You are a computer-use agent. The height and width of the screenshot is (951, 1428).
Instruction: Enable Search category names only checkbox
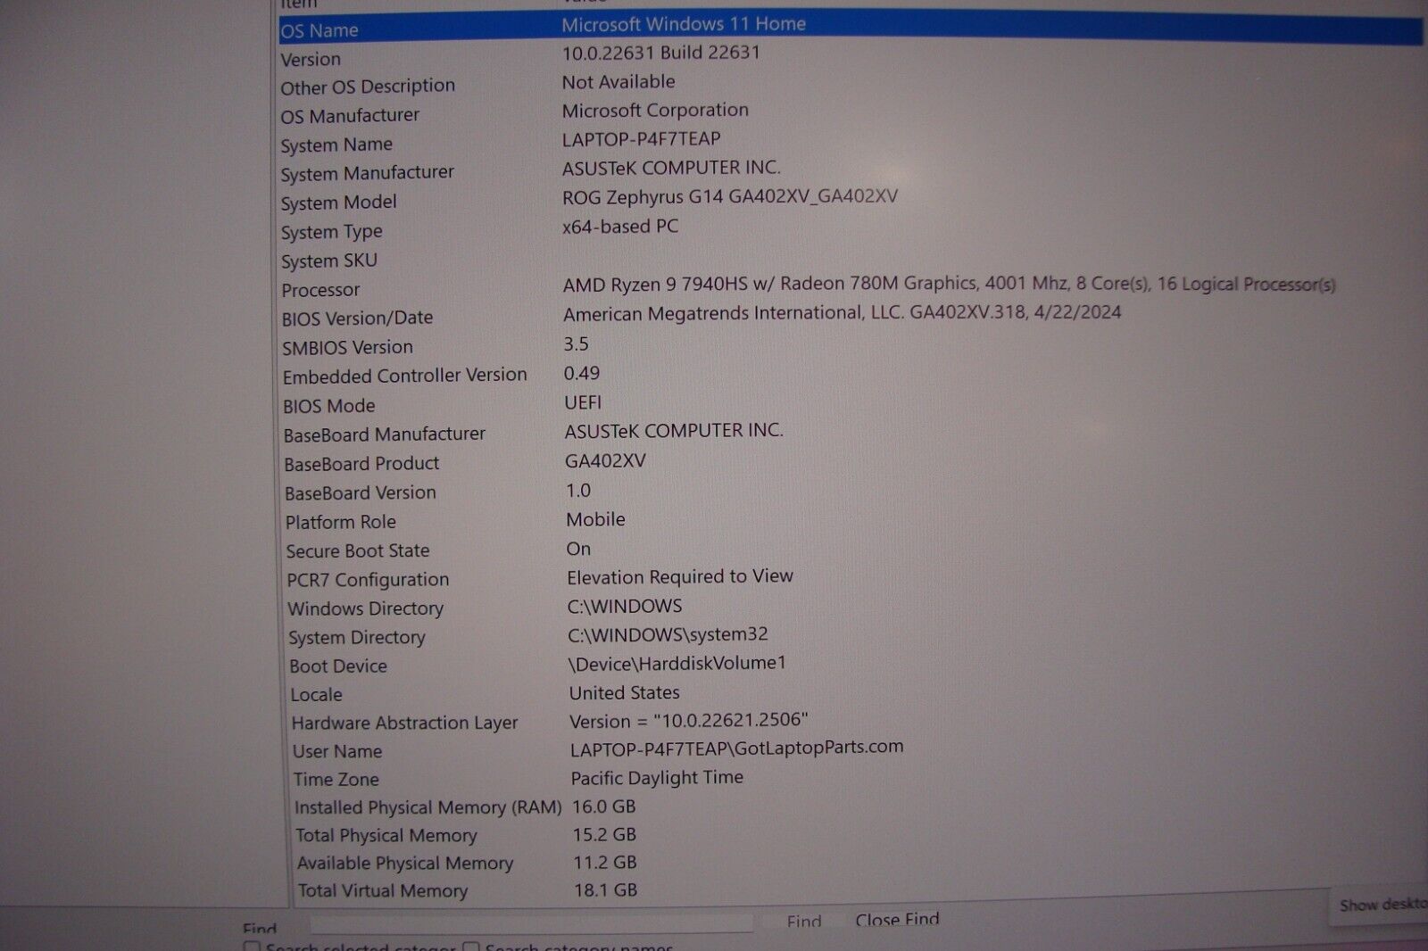[471, 947]
